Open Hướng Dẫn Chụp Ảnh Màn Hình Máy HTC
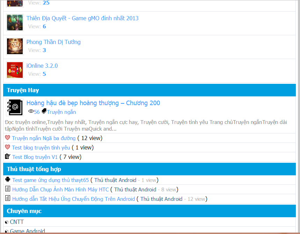 tap(60, 190)
